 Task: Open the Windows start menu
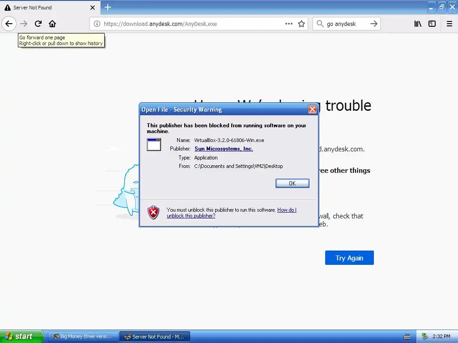pyautogui.click(x=21, y=336)
